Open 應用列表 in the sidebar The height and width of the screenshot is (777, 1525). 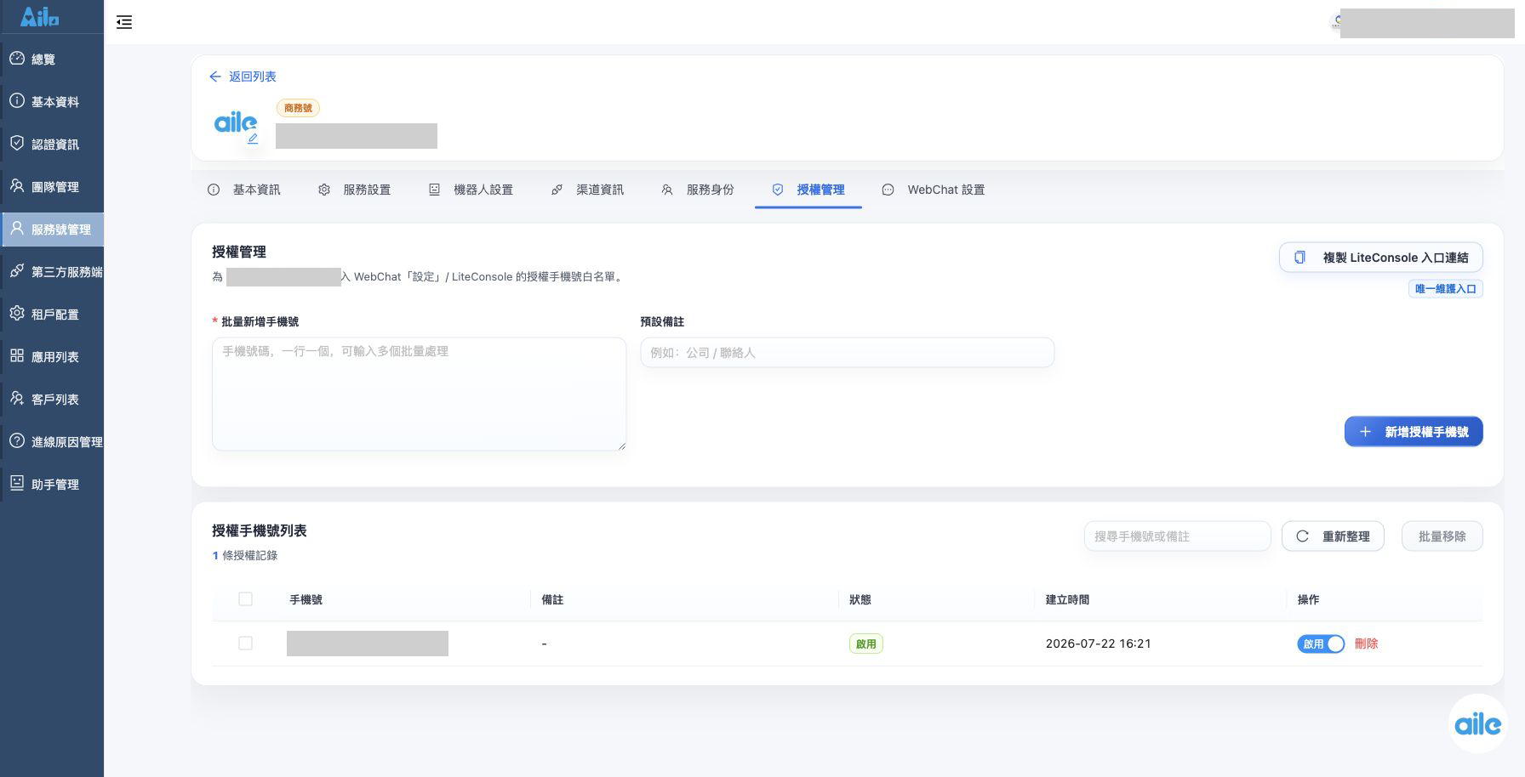coord(52,356)
